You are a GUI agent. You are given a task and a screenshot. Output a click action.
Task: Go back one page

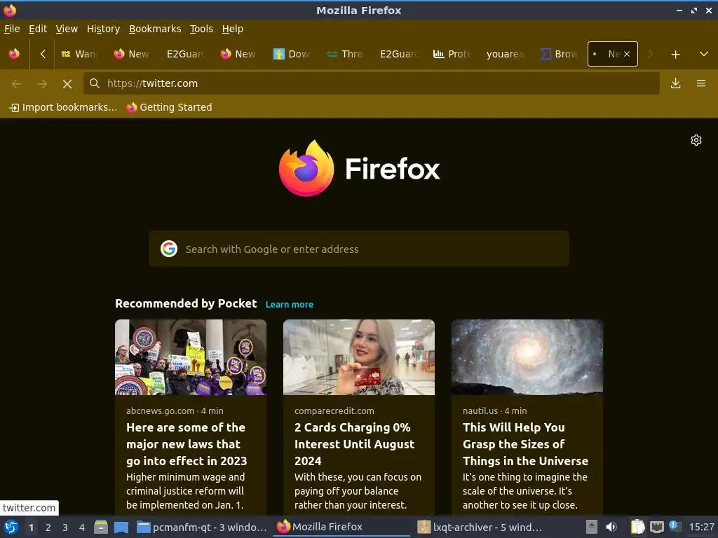click(x=17, y=84)
